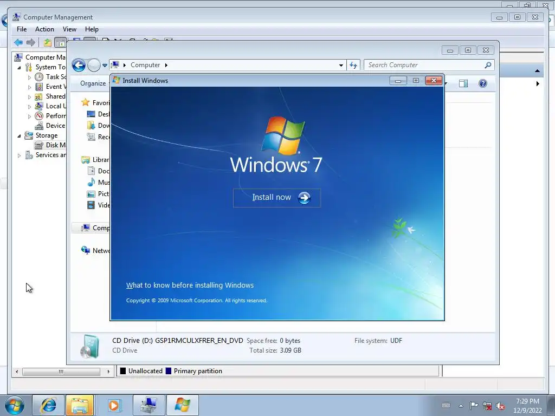Collapse the Storage tree node
Image resolution: width=555 pixels, height=416 pixels.
coord(19,135)
